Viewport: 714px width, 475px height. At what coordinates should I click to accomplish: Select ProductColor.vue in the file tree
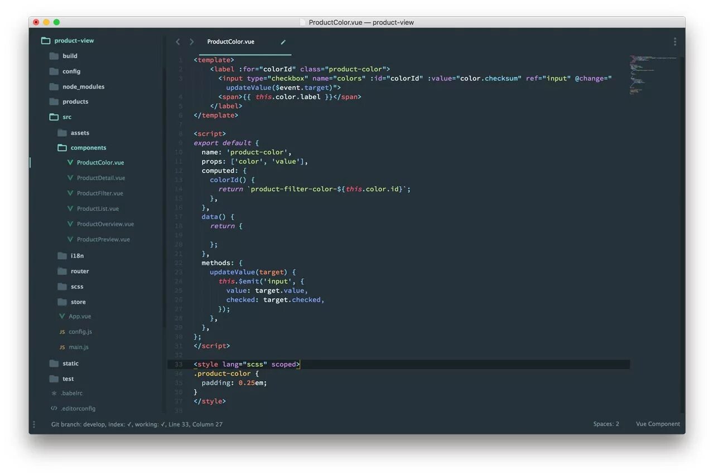click(x=100, y=163)
